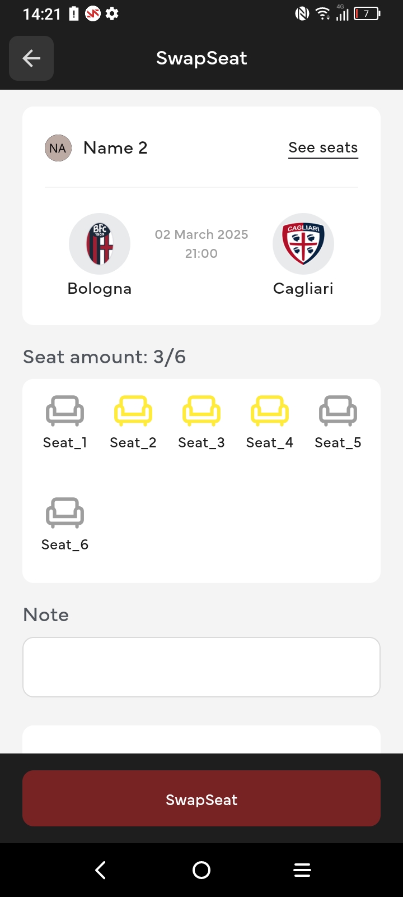Image resolution: width=403 pixels, height=897 pixels.
Task: Toggle the highlighted Seat_4 icon
Action: pos(270,411)
